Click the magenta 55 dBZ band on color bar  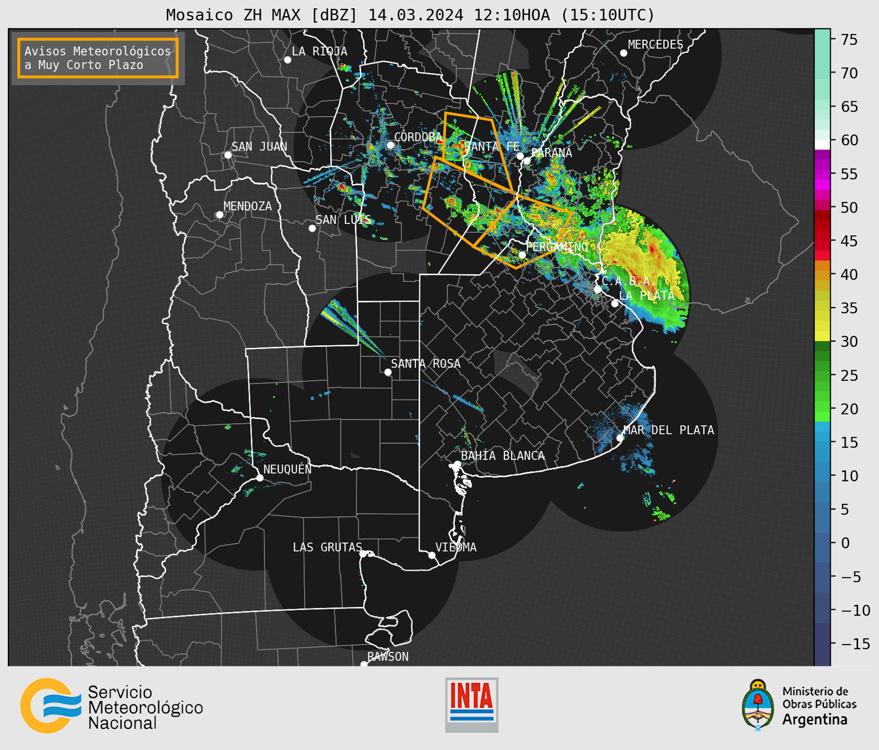pos(822,174)
